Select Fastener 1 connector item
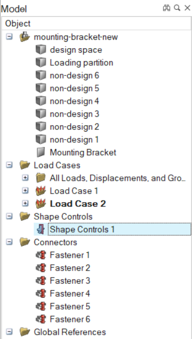Viewport: 192px width, 339px height. (x=70, y=255)
